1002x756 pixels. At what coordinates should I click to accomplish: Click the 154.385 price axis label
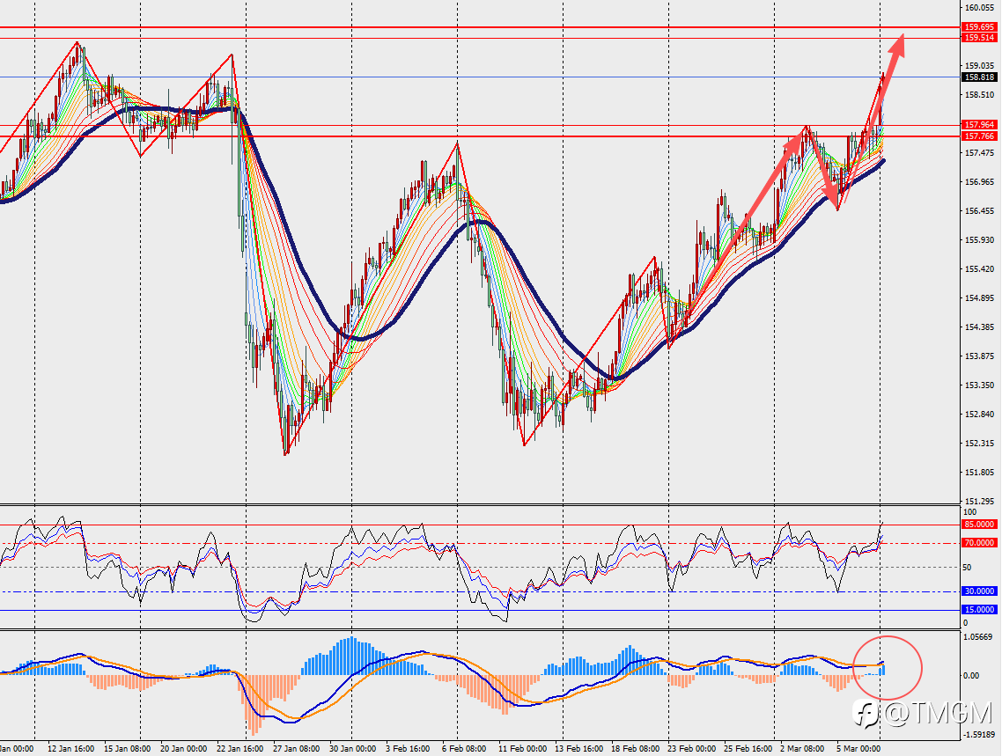[x=980, y=327]
